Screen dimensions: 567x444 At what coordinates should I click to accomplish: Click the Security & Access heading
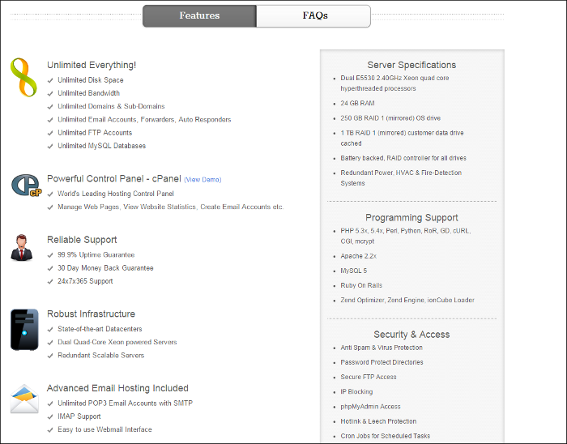click(411, 334)
